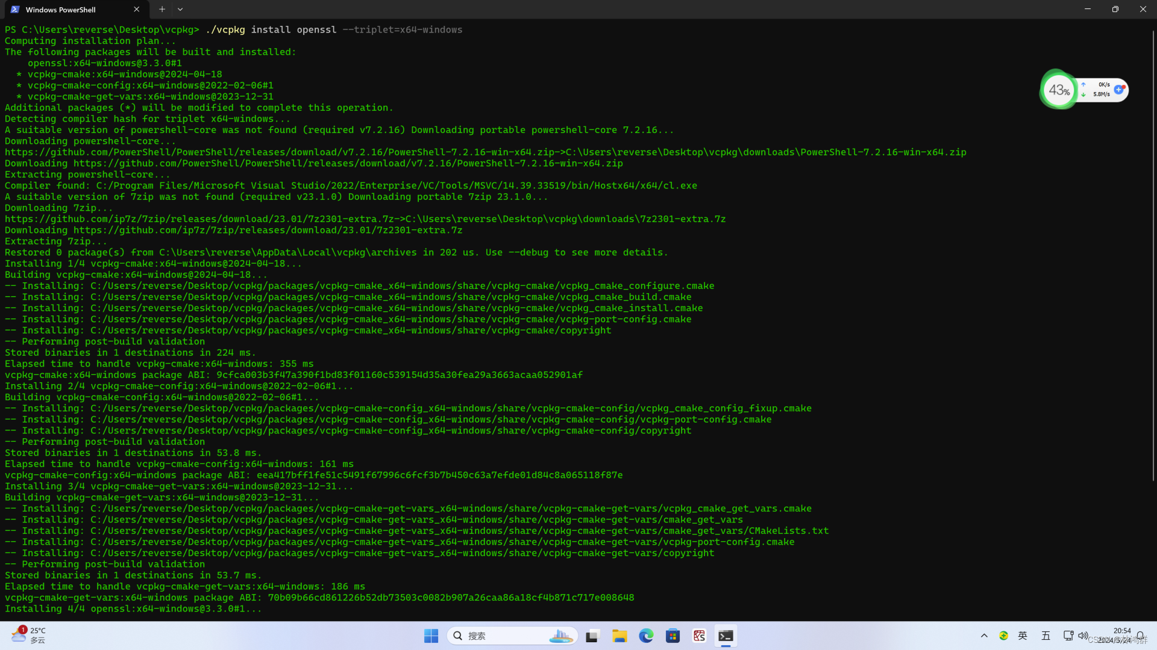Screen dimensions: 1157x650
Task: Open a new terminal tab with the plus button
Action: (x=161, y=10)
